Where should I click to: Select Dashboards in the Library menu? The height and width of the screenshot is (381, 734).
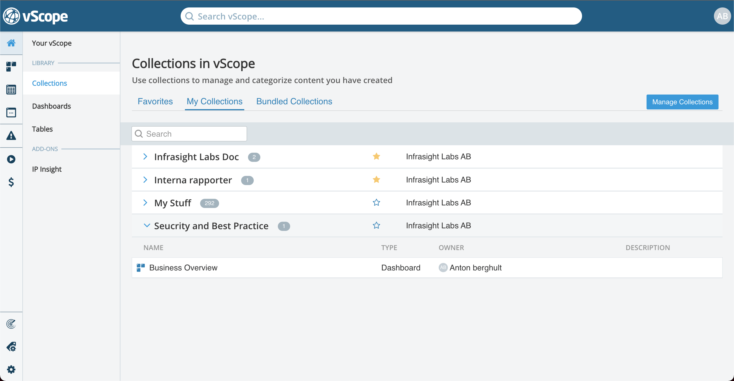point(51,106)
